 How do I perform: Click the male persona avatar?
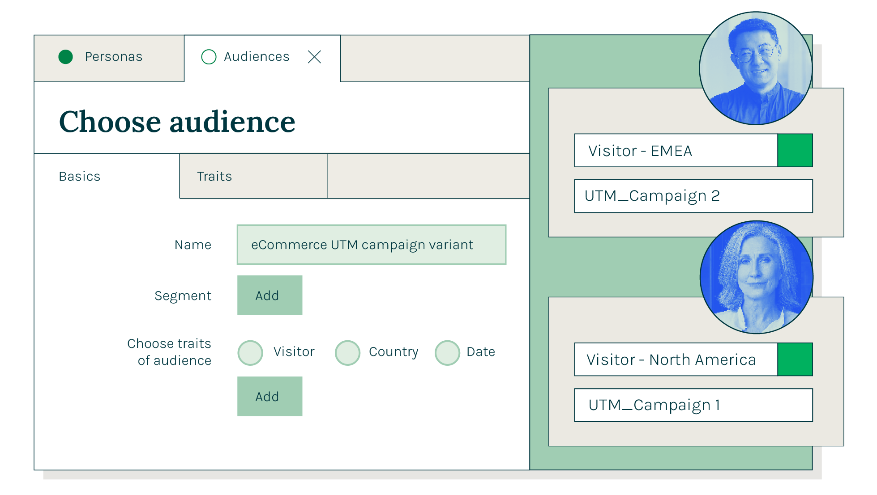(756, 68)
